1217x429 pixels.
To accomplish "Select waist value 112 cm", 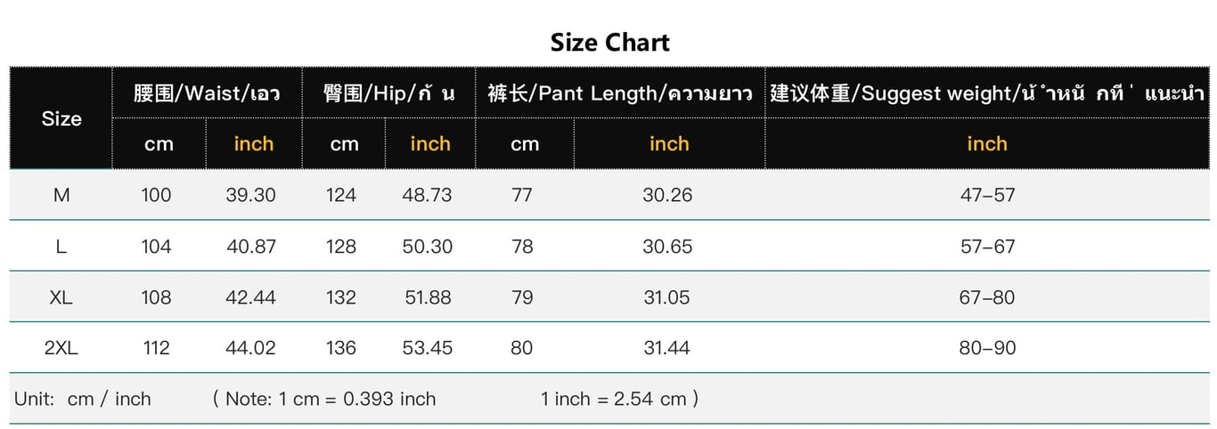I will click(x=157, y=348).
